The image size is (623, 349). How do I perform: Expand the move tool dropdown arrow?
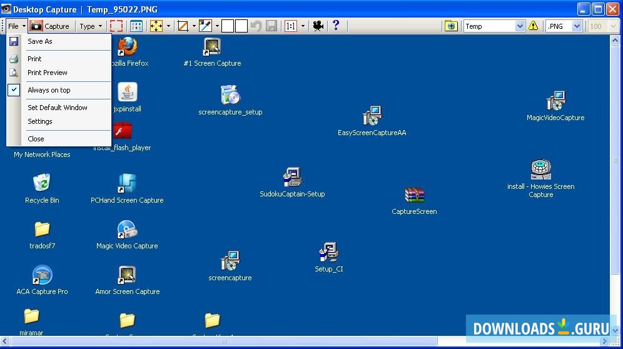tap(168, 26)
